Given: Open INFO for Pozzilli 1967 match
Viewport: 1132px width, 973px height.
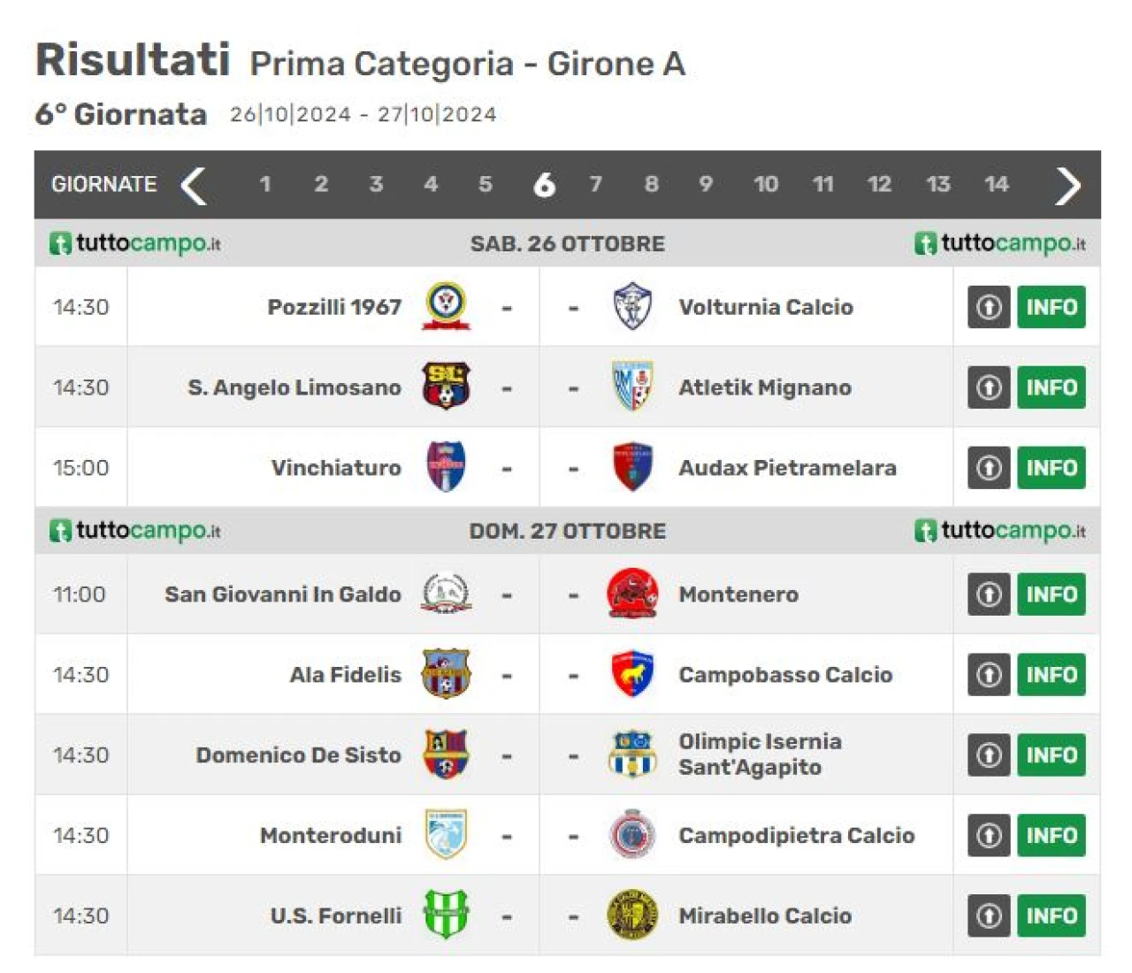Looking at the screenshot, I should coord(1051,307).
